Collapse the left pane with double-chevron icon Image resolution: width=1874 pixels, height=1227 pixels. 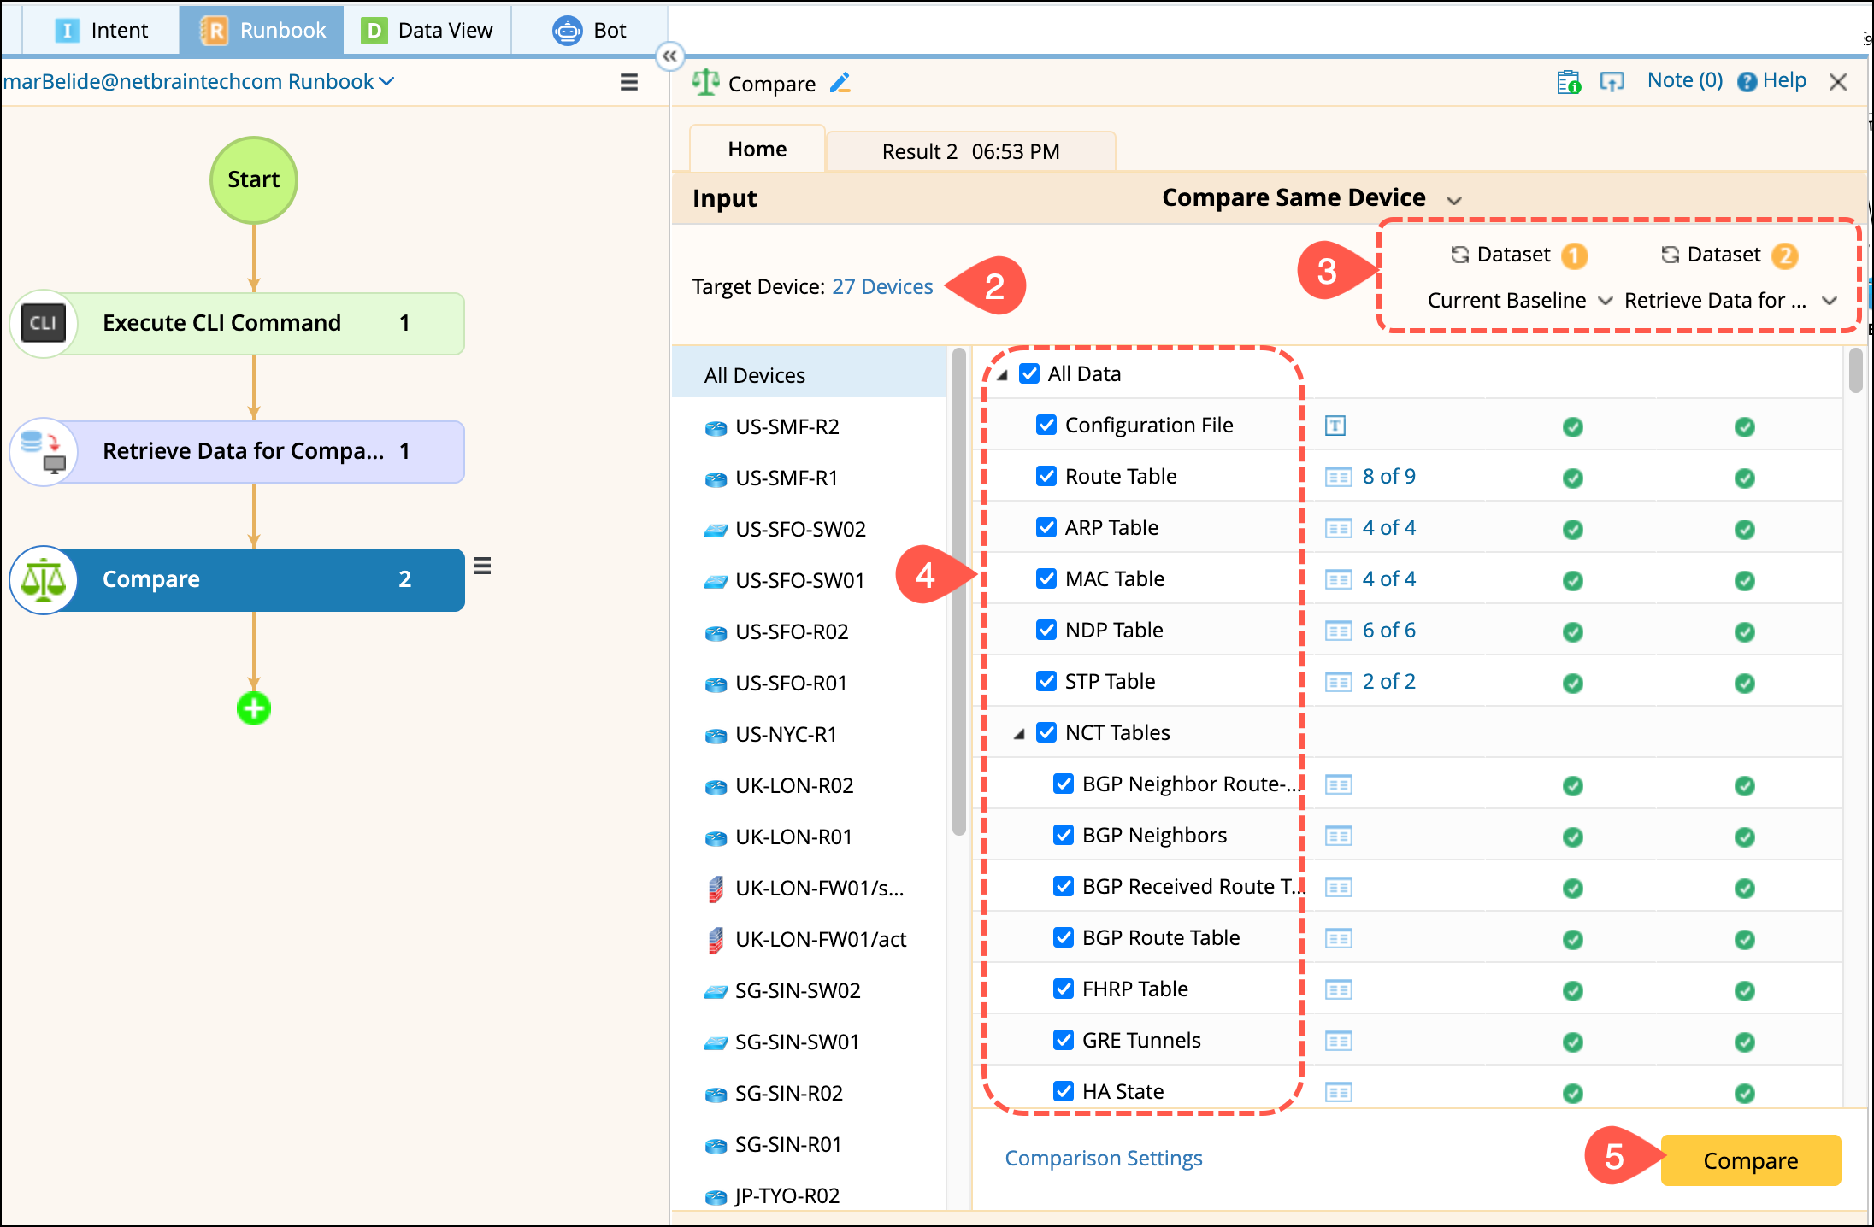click(x=669, y=56)
